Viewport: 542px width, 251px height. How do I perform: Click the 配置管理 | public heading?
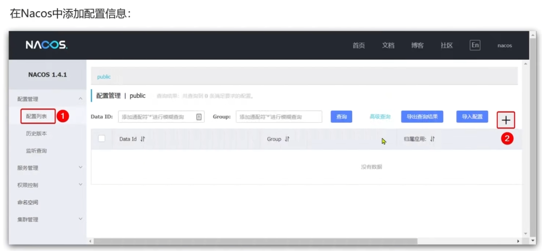[121, 96]
